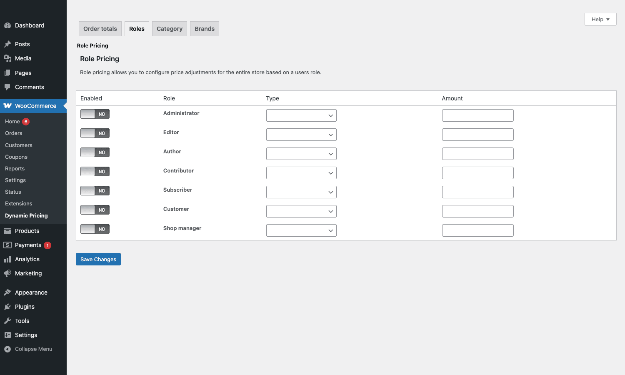Click the Settings sliders icon in sidebar

7,335
